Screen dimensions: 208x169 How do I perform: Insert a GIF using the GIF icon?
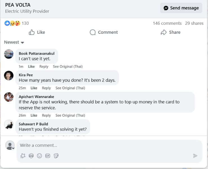tap(48, 156)
